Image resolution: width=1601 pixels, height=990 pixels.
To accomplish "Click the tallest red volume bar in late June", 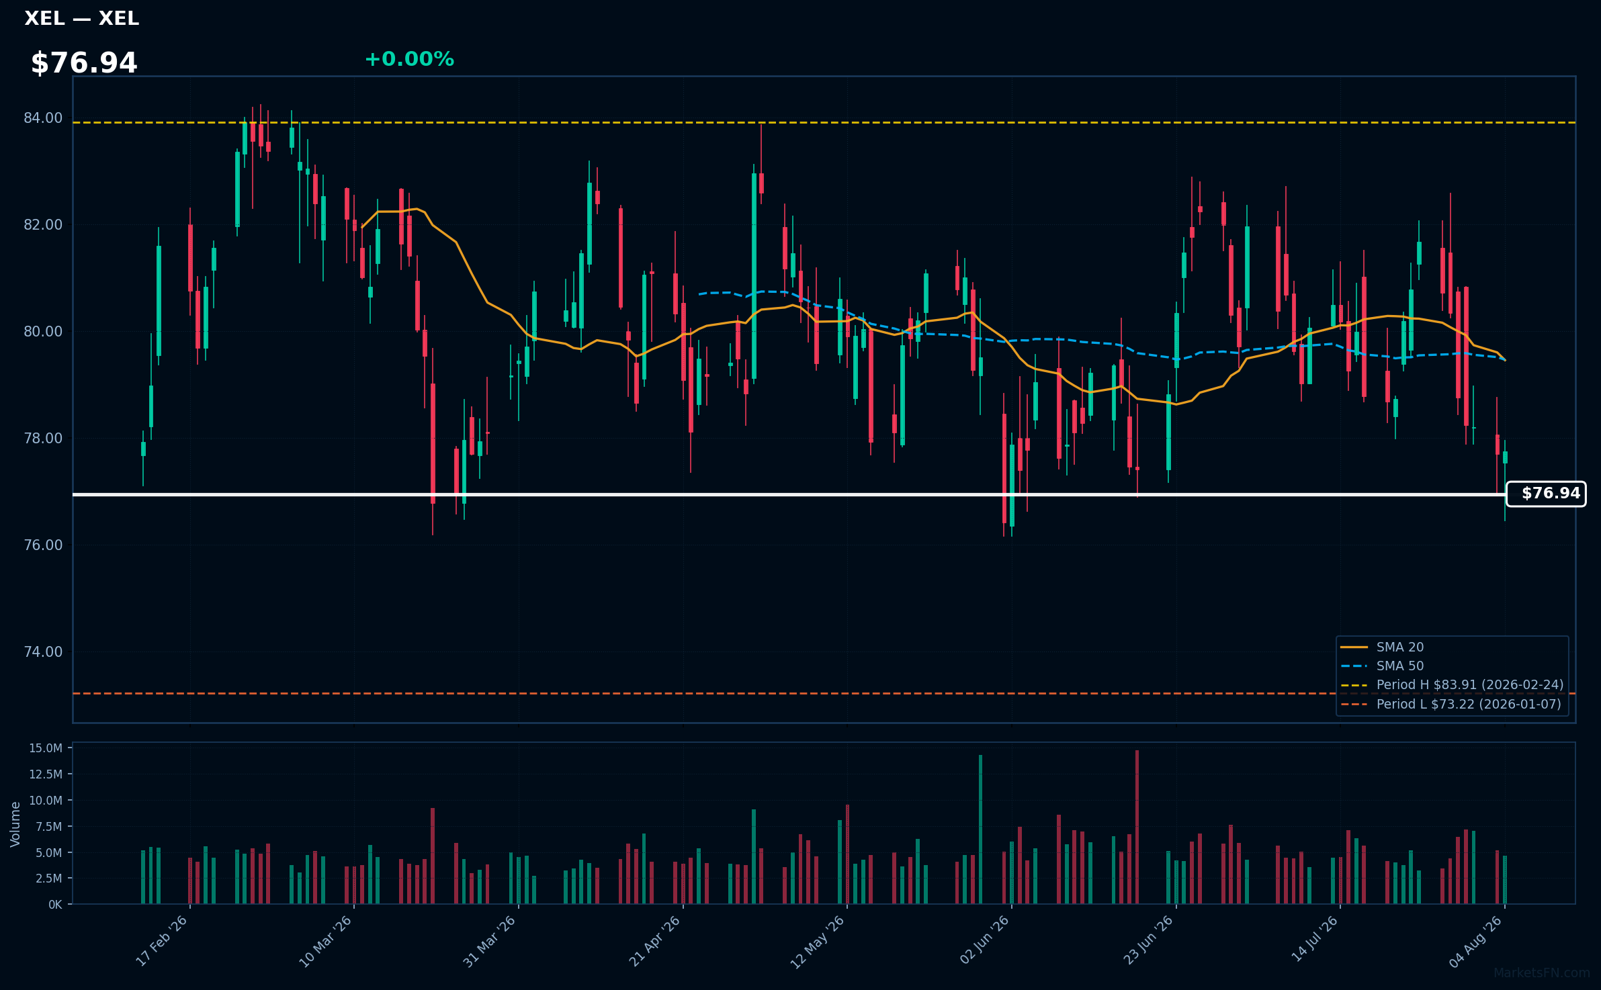I will click(x=1137, y=827).
